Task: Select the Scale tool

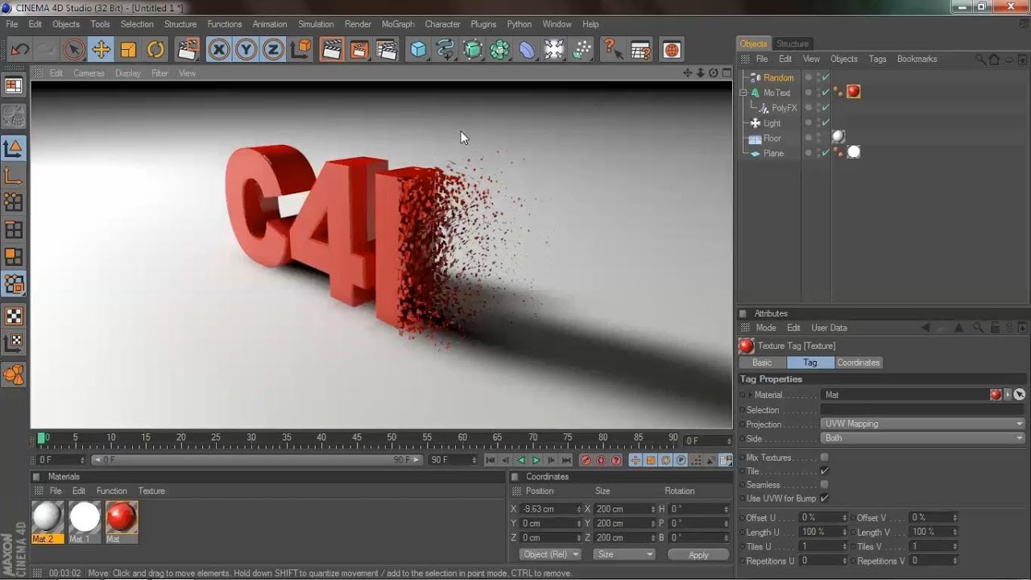Action: pyautogui.click(x=128, y=50)
